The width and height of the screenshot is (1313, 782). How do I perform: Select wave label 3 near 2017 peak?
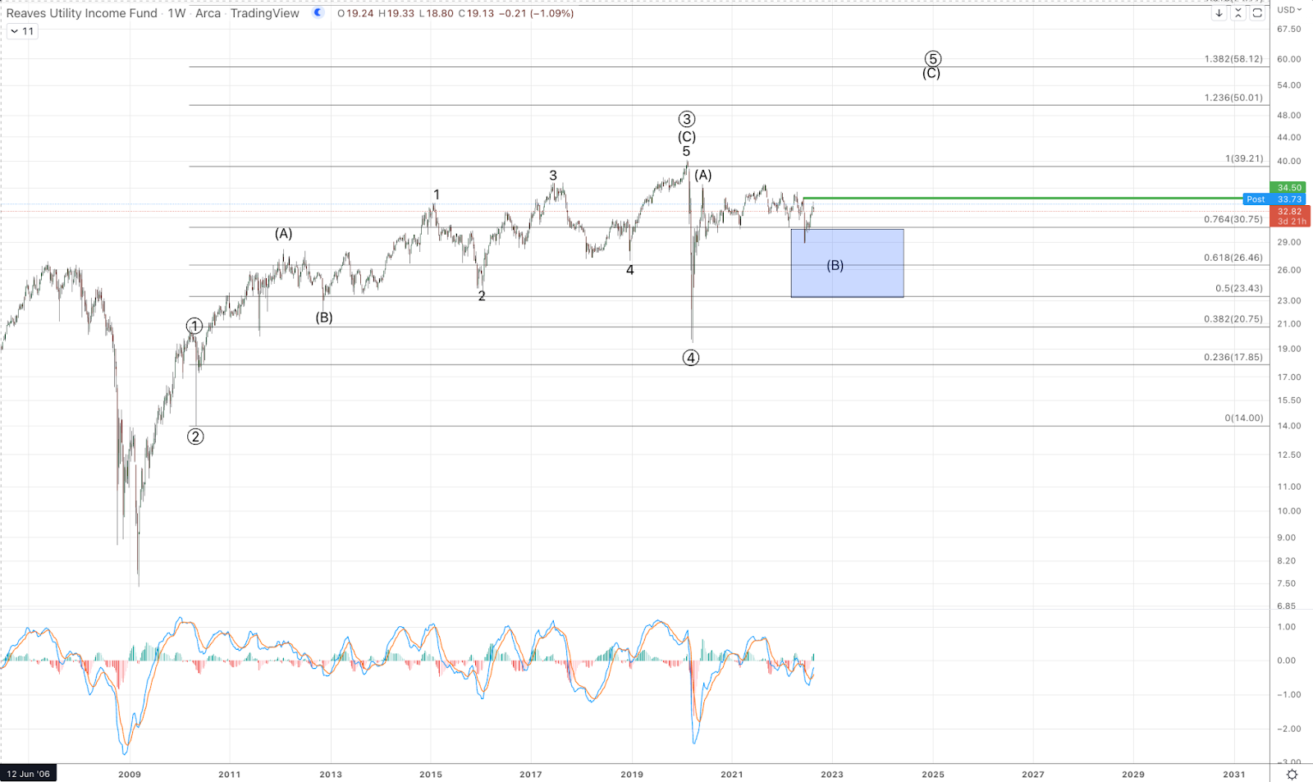pos(553,176)
